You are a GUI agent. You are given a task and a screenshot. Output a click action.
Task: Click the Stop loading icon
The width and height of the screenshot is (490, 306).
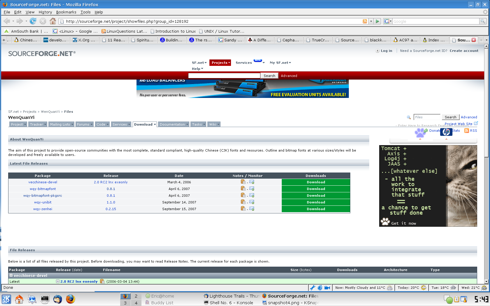(43, 21)
